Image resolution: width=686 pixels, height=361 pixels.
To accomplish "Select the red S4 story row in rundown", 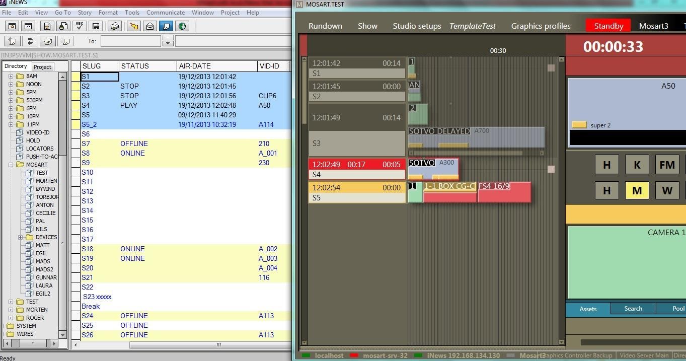I will click(356, 169).
